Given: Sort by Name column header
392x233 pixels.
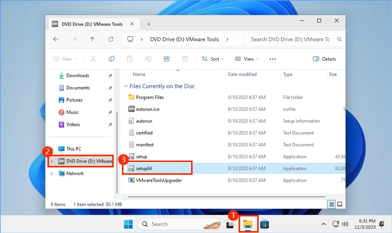Looking at the screenshot, I should coord(139,74).
